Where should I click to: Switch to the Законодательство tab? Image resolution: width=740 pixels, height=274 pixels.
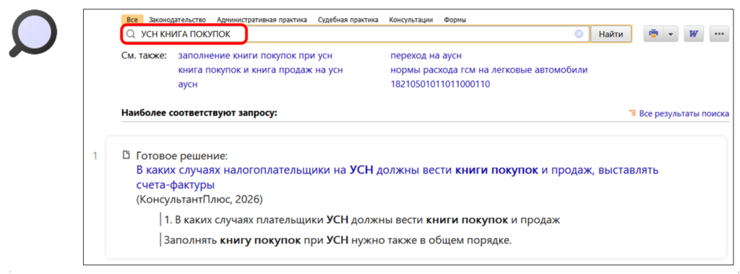coord(177,19)
